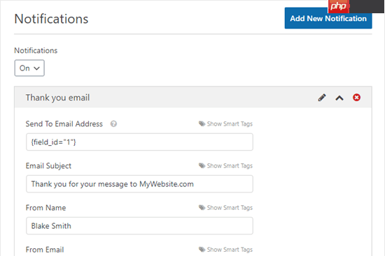Add a new notification
The height and width of the screenshot is (256, 385).
tap(328, 18)
